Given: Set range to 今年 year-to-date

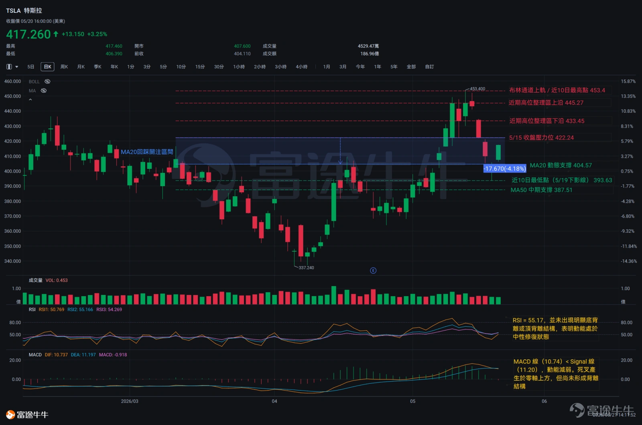Looking at the screenshot, I should click(x=360, y=67).
